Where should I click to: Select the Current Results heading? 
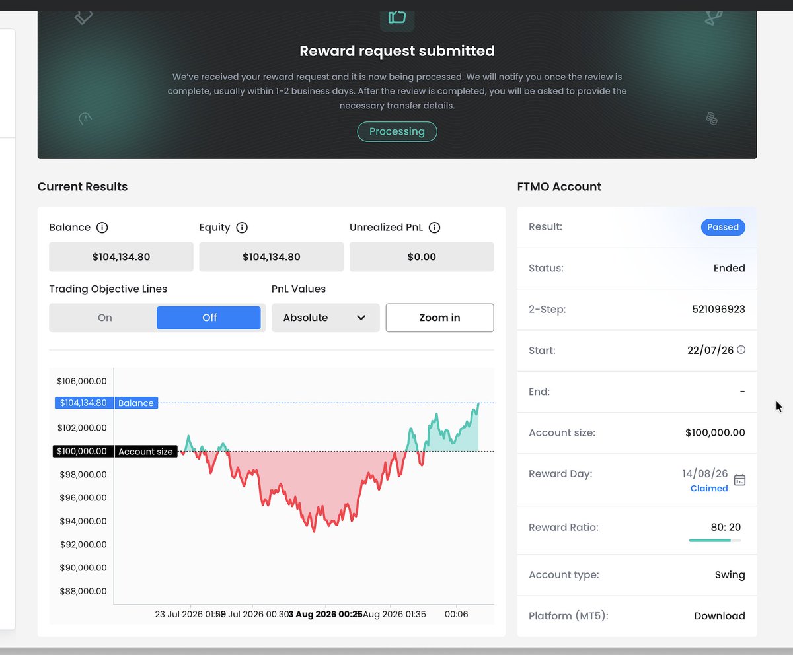tap(83, 187)
